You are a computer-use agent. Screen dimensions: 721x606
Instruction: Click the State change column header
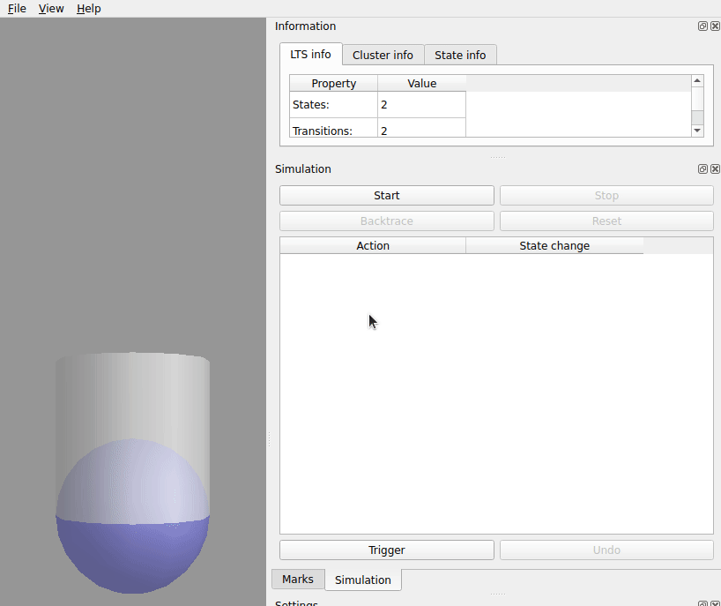[554, 246]
